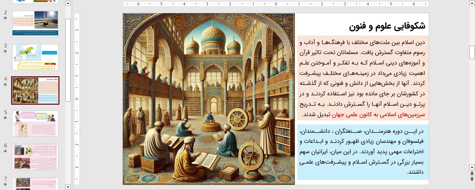Select slide 5 thumbnail in the panel
The height and width of the screenshot is (190, 475).
[35, 124]
